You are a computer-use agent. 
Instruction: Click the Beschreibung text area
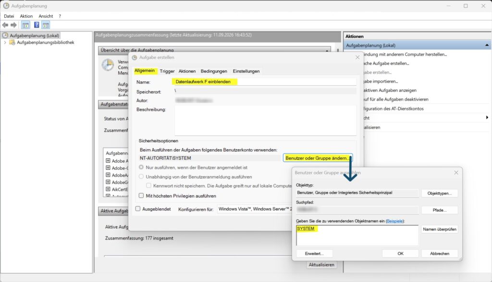click(x=265, y=120)
